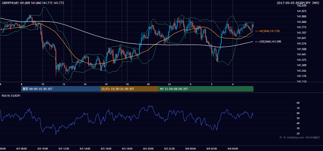Click the 141.508 price axis label
323x151 pixels.
302,49
